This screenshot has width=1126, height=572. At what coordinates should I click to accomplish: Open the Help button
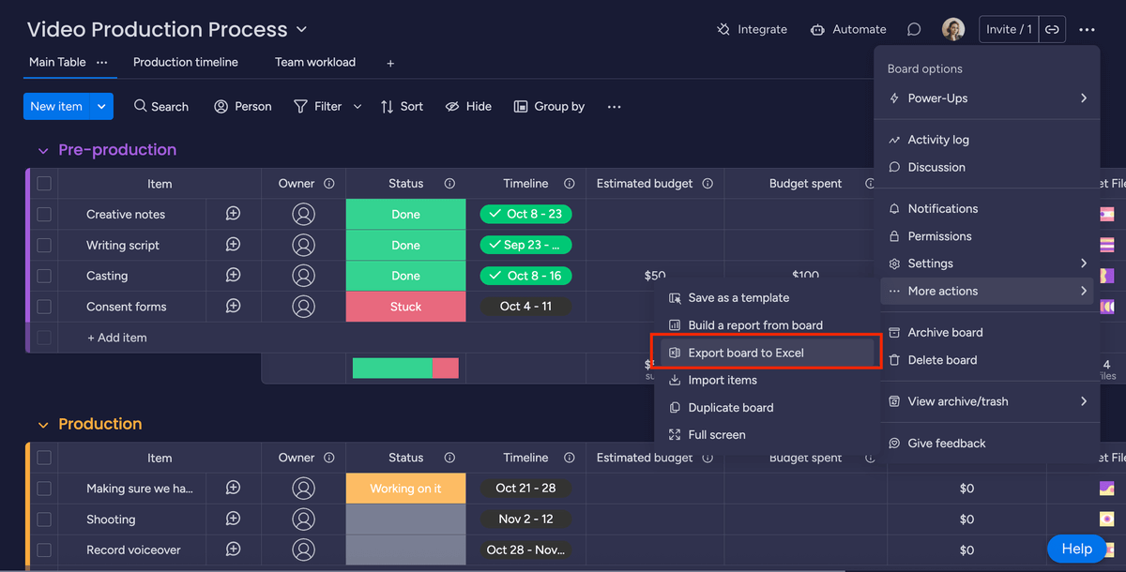(x=1076, y=549)
